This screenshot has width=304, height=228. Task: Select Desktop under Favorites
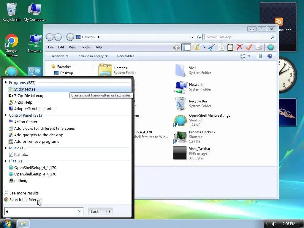[64, 73]
